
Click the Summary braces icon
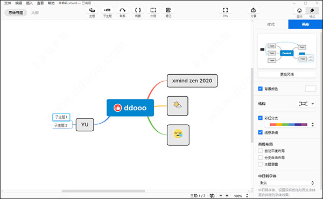[138, 10]
